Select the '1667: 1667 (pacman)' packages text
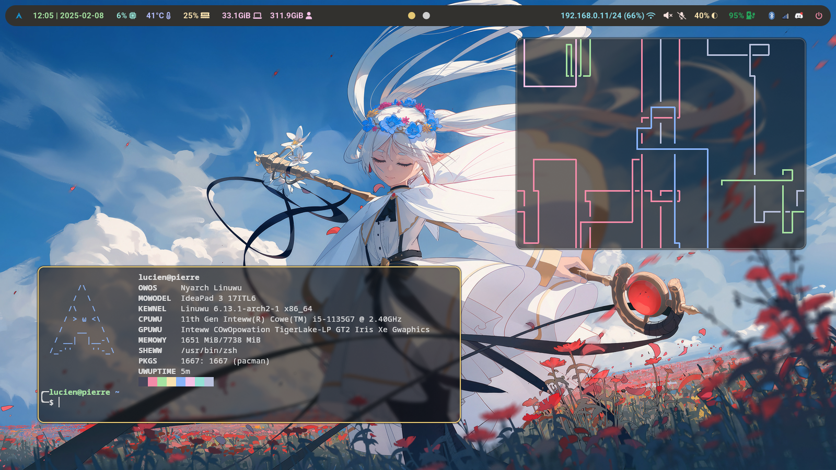The width and height of the screenshot is (836, 470). tap(225, 361)
